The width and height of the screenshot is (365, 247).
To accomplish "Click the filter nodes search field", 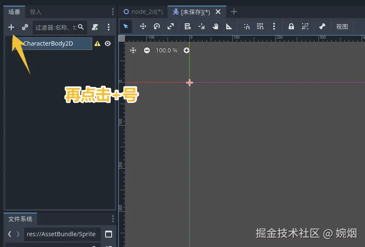I will tap(60, 27).
